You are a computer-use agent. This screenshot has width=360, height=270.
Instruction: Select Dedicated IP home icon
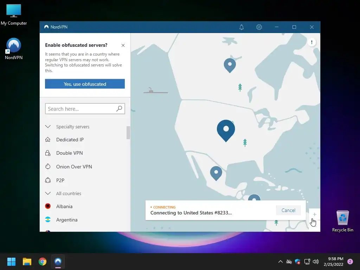point(48,139)
